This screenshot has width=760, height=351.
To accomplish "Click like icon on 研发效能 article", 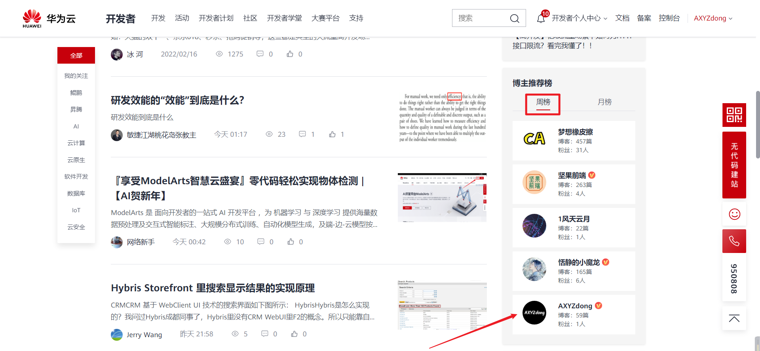I will coord(332,134).
